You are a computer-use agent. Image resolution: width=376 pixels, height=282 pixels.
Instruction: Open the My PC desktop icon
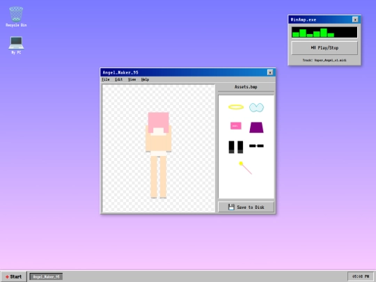[16, 45]
